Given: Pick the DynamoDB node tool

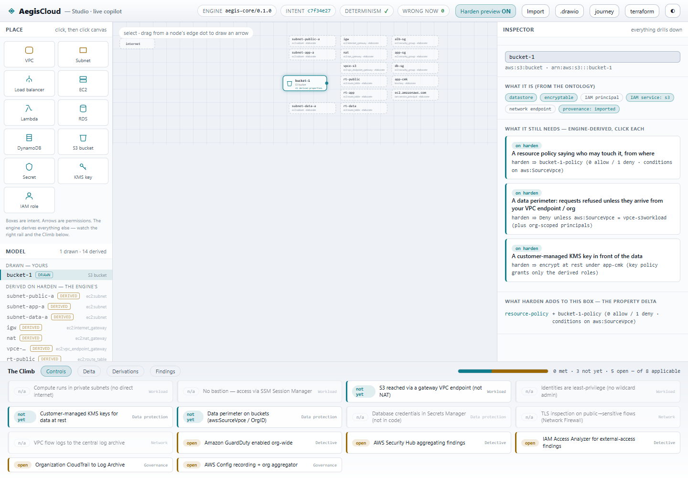Looking at the screenshot, I should point(29,141).
